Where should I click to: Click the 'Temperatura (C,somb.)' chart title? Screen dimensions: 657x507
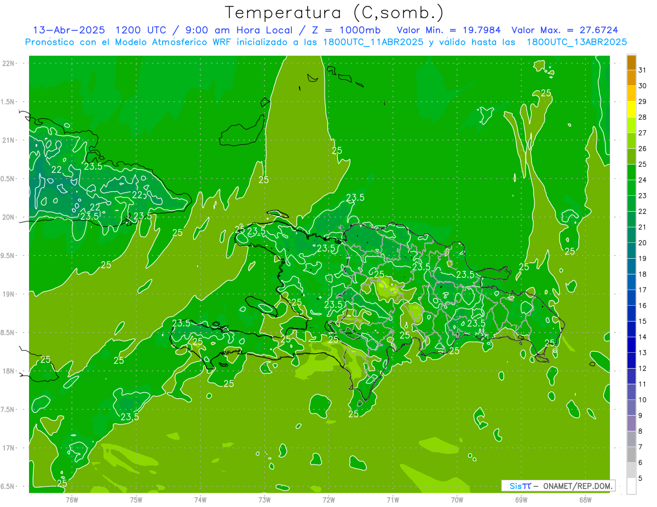(334, 13)
